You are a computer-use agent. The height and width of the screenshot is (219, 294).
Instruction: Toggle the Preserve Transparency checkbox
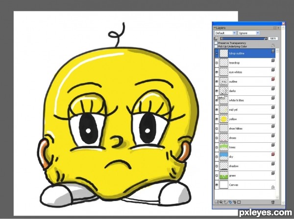tap(216, 43)
